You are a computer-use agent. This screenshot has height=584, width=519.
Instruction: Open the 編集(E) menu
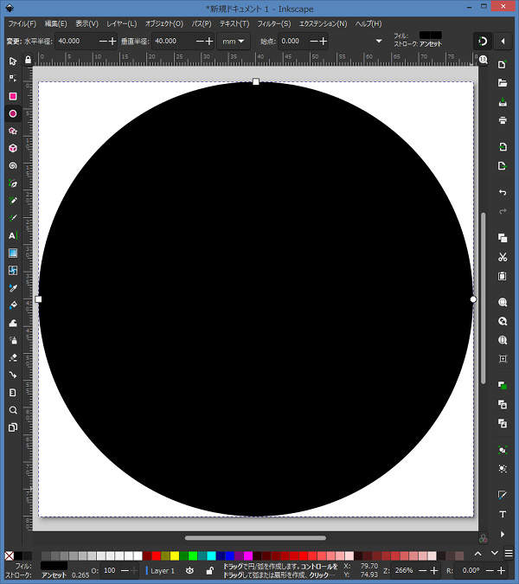(56, 23)
